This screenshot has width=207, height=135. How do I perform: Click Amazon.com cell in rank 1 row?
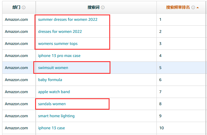pos(19,20)
